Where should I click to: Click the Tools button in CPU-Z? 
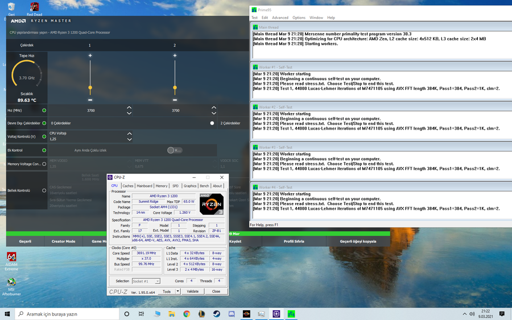point(167,291)
